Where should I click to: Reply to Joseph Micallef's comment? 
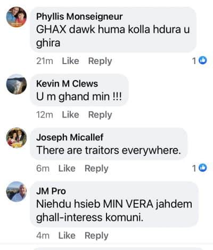click(96, 169)
